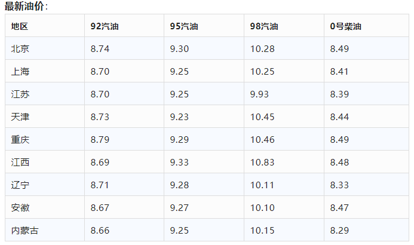Click Beijing's 92 gasoline price 8.74

tap(100, 49)
